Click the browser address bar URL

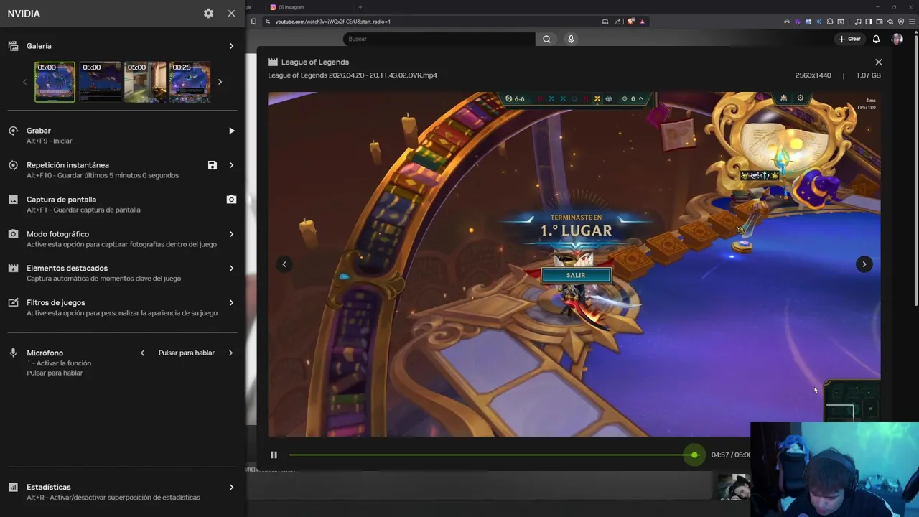tap(333, 22)
